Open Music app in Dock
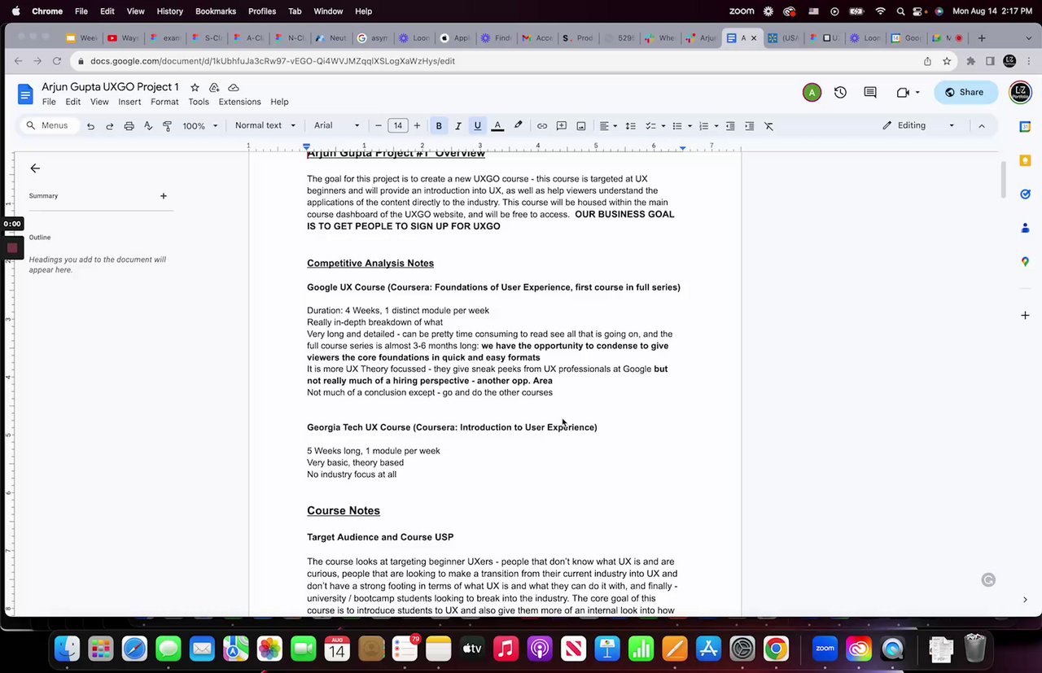The image size is (1042, 673). click(505, 649)
